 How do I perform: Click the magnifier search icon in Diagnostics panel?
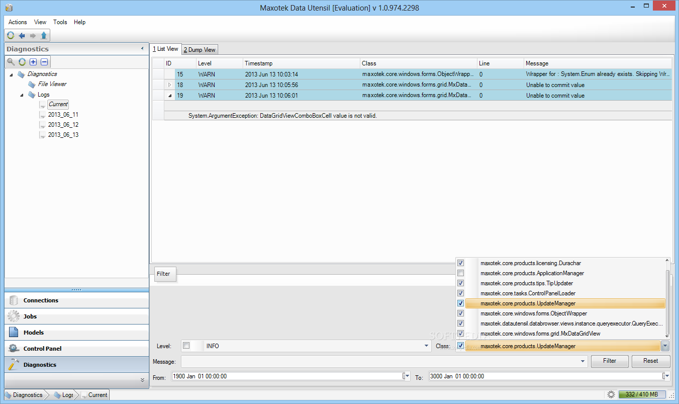click(x=11, y=62)
